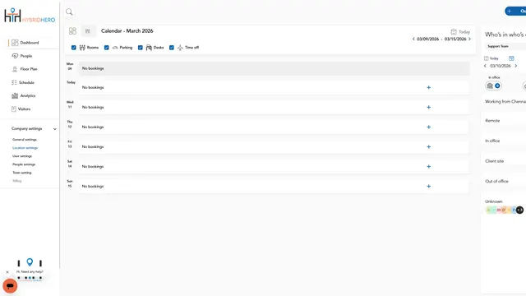Click the Out of office status group
The height and width of the screenshot is (296, 526).
[496, 181]
